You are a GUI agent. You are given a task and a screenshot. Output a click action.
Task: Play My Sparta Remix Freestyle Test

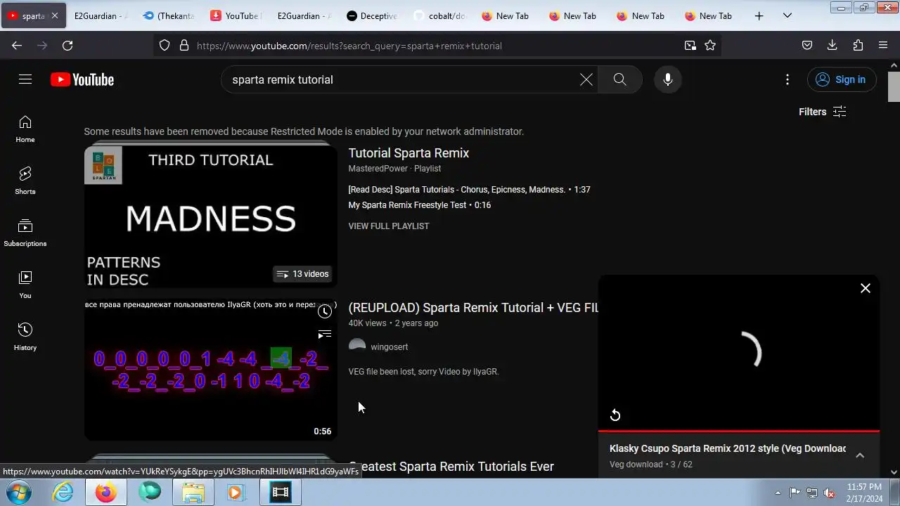pyautogui.click(x=419, y=205)
